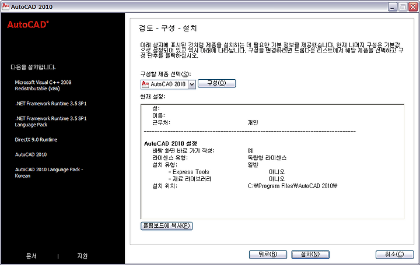420x265 pixels.
Task: Click the install path C:\Program Files\AutoCAD 2010\
Action: tap(292, 186)
